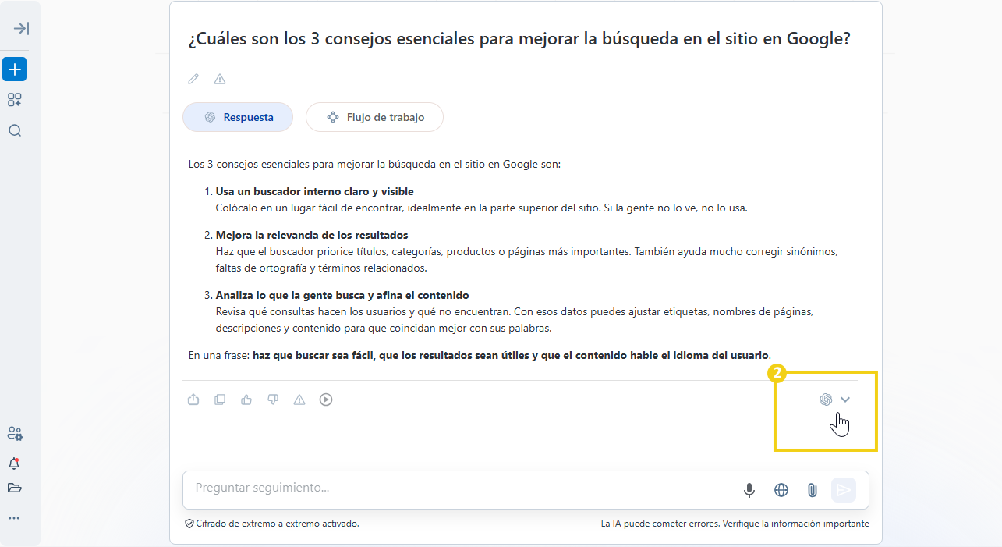Click 'Cifrado de extremo a extremo activado' text
Screen dimensions: 1002x547
point(278,524)
